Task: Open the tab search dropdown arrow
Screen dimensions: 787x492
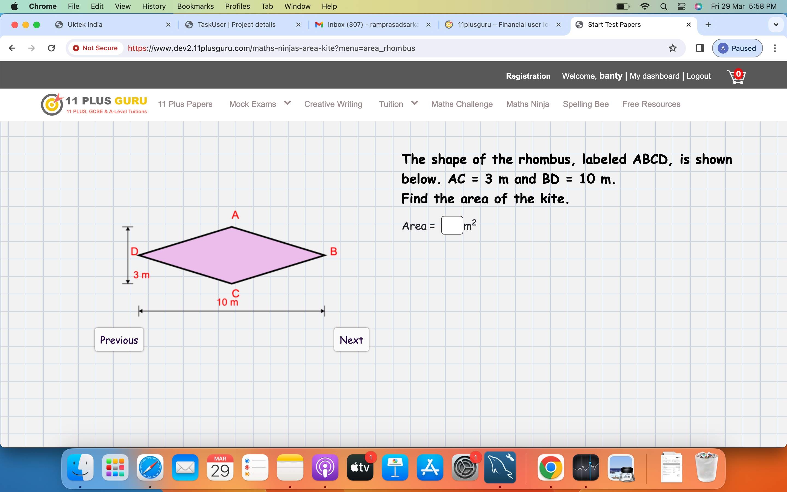Action: point(776,25)
